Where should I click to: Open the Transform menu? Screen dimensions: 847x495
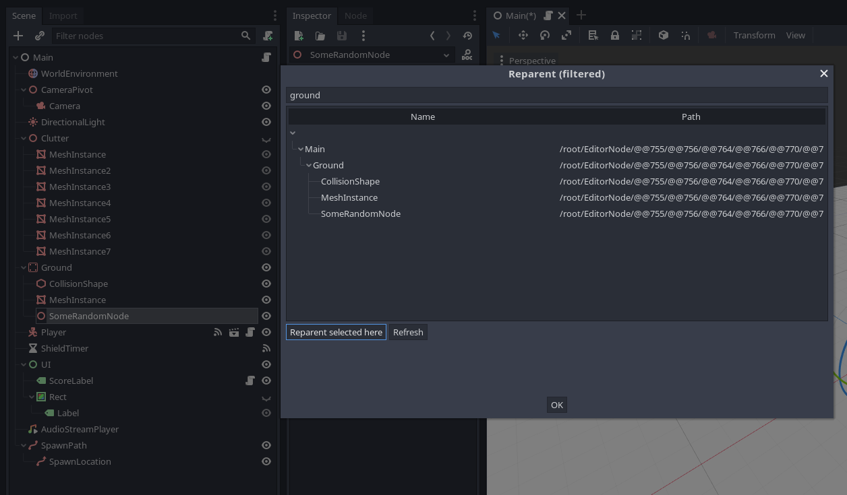[x=754, y=35]
